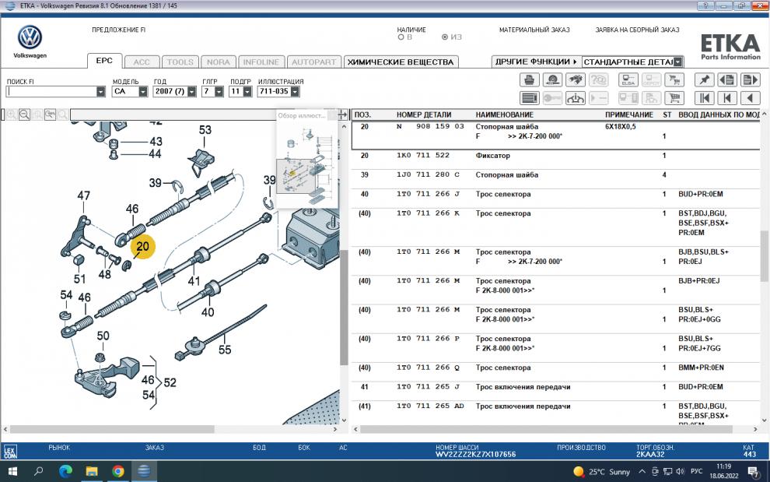This screenshot has height=482, width=770.
Task: Open the ГОД dropdown showing 2007 (7)
Action: click(191, 91)
